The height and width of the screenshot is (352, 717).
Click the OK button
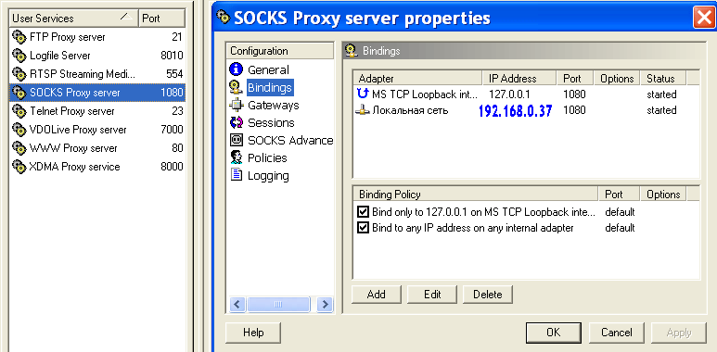tap(554, 333)
